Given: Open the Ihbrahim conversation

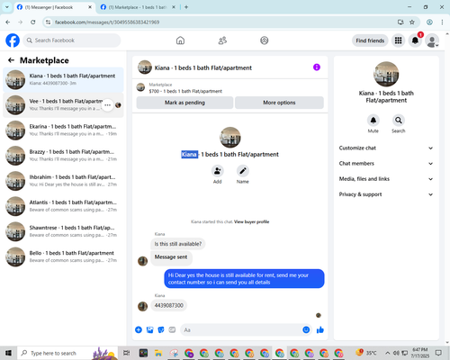Looking at the screenshot, I should (x=63, y=181).
